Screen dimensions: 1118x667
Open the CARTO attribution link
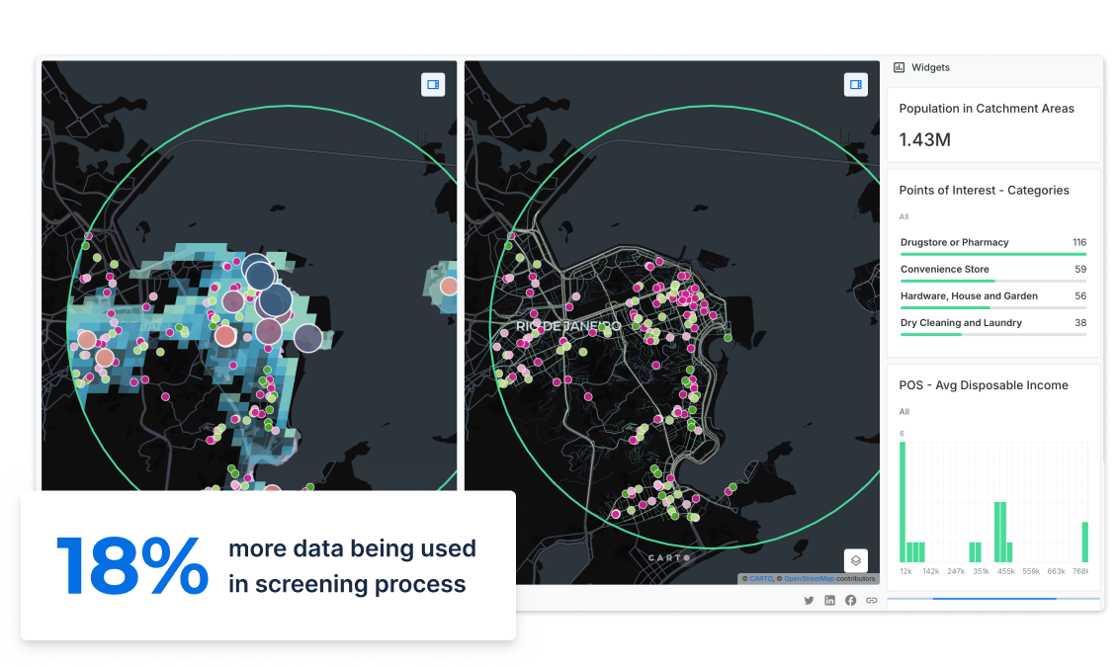click(761, 578)
